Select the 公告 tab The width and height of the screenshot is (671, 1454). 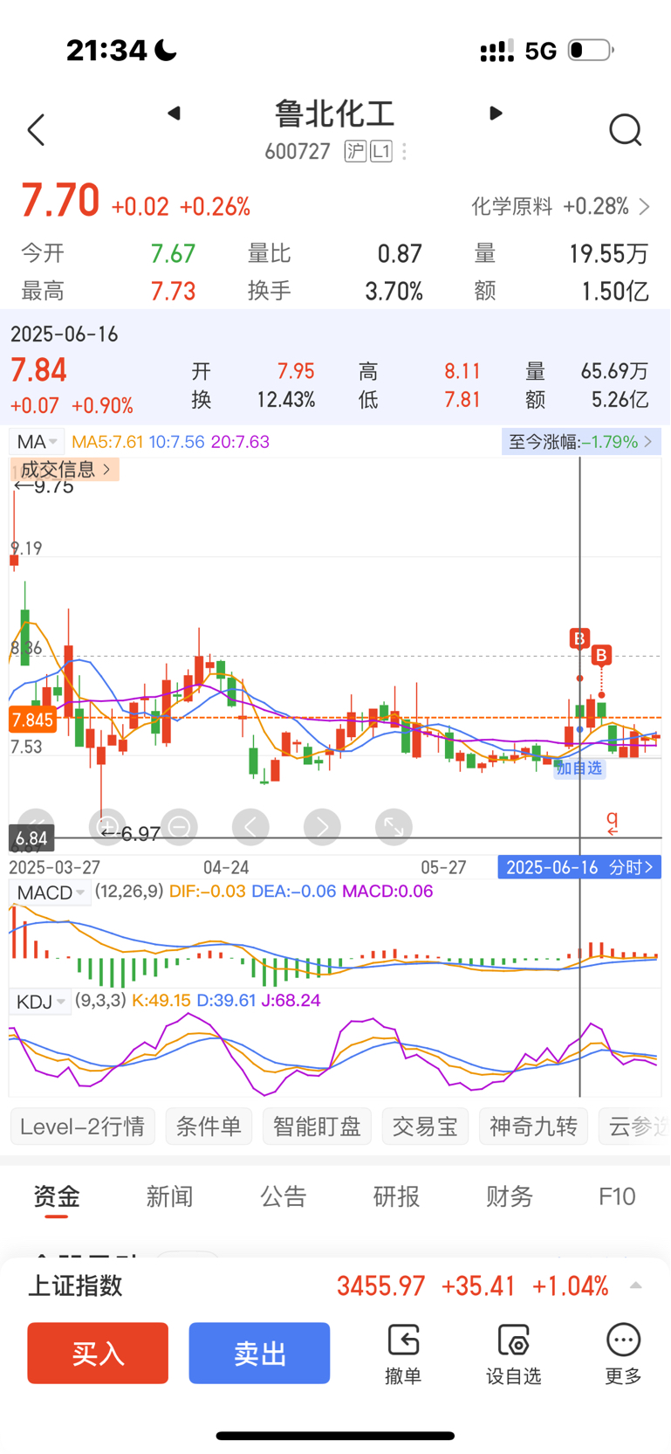click(x=283, y=1196)
